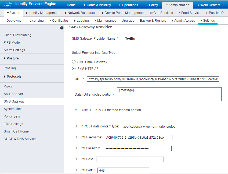This screenshot has width=228, height=174.
Task: Open the Upgrade page
Action: [x=128, y=20]
